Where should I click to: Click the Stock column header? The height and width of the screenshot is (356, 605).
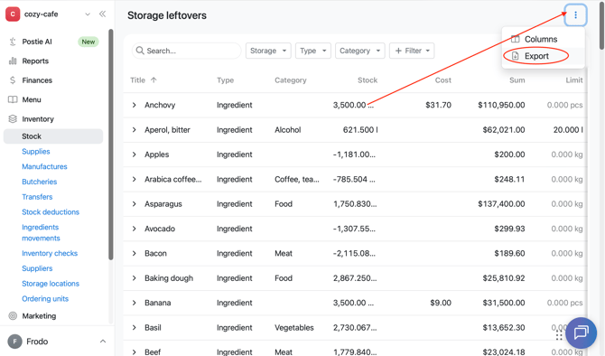click(368, 80)
